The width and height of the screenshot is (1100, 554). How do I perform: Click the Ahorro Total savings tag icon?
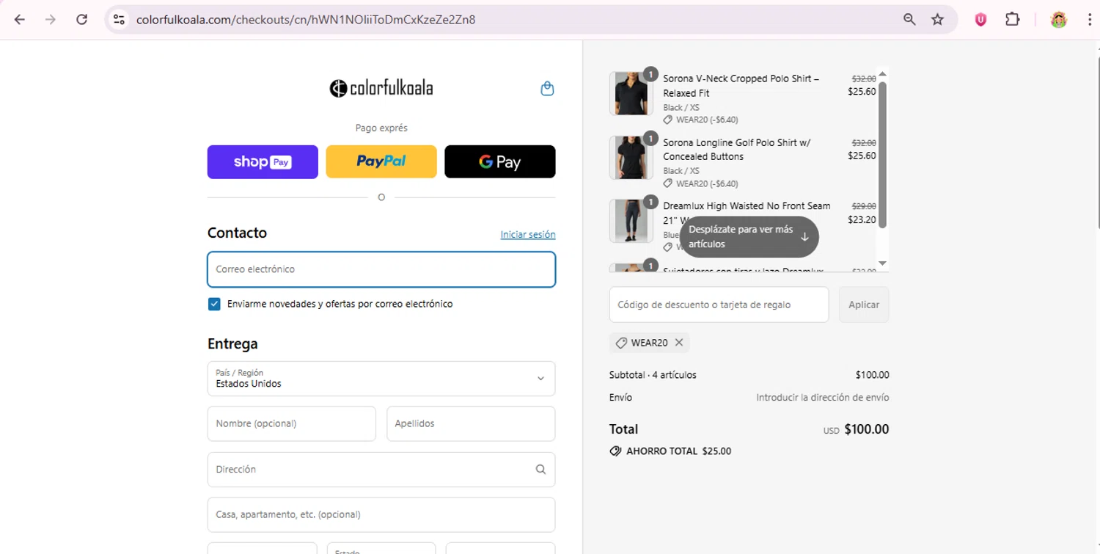[615, 451]
